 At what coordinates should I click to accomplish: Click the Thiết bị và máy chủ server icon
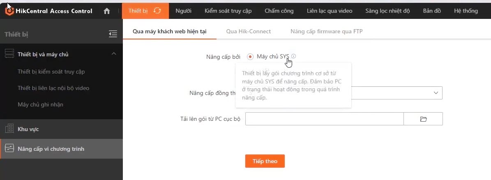[9, 54]
